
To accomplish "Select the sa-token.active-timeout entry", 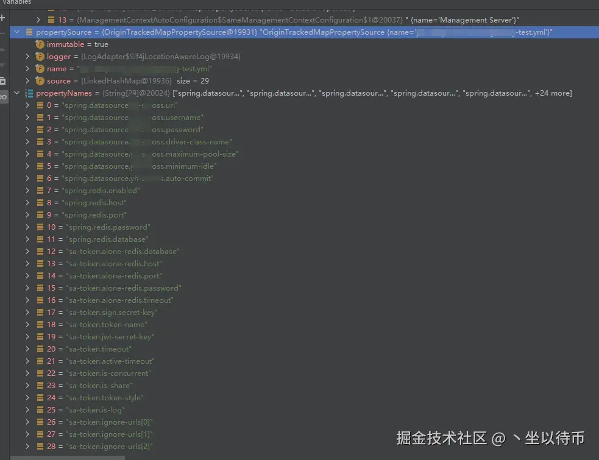I will 101,361.
